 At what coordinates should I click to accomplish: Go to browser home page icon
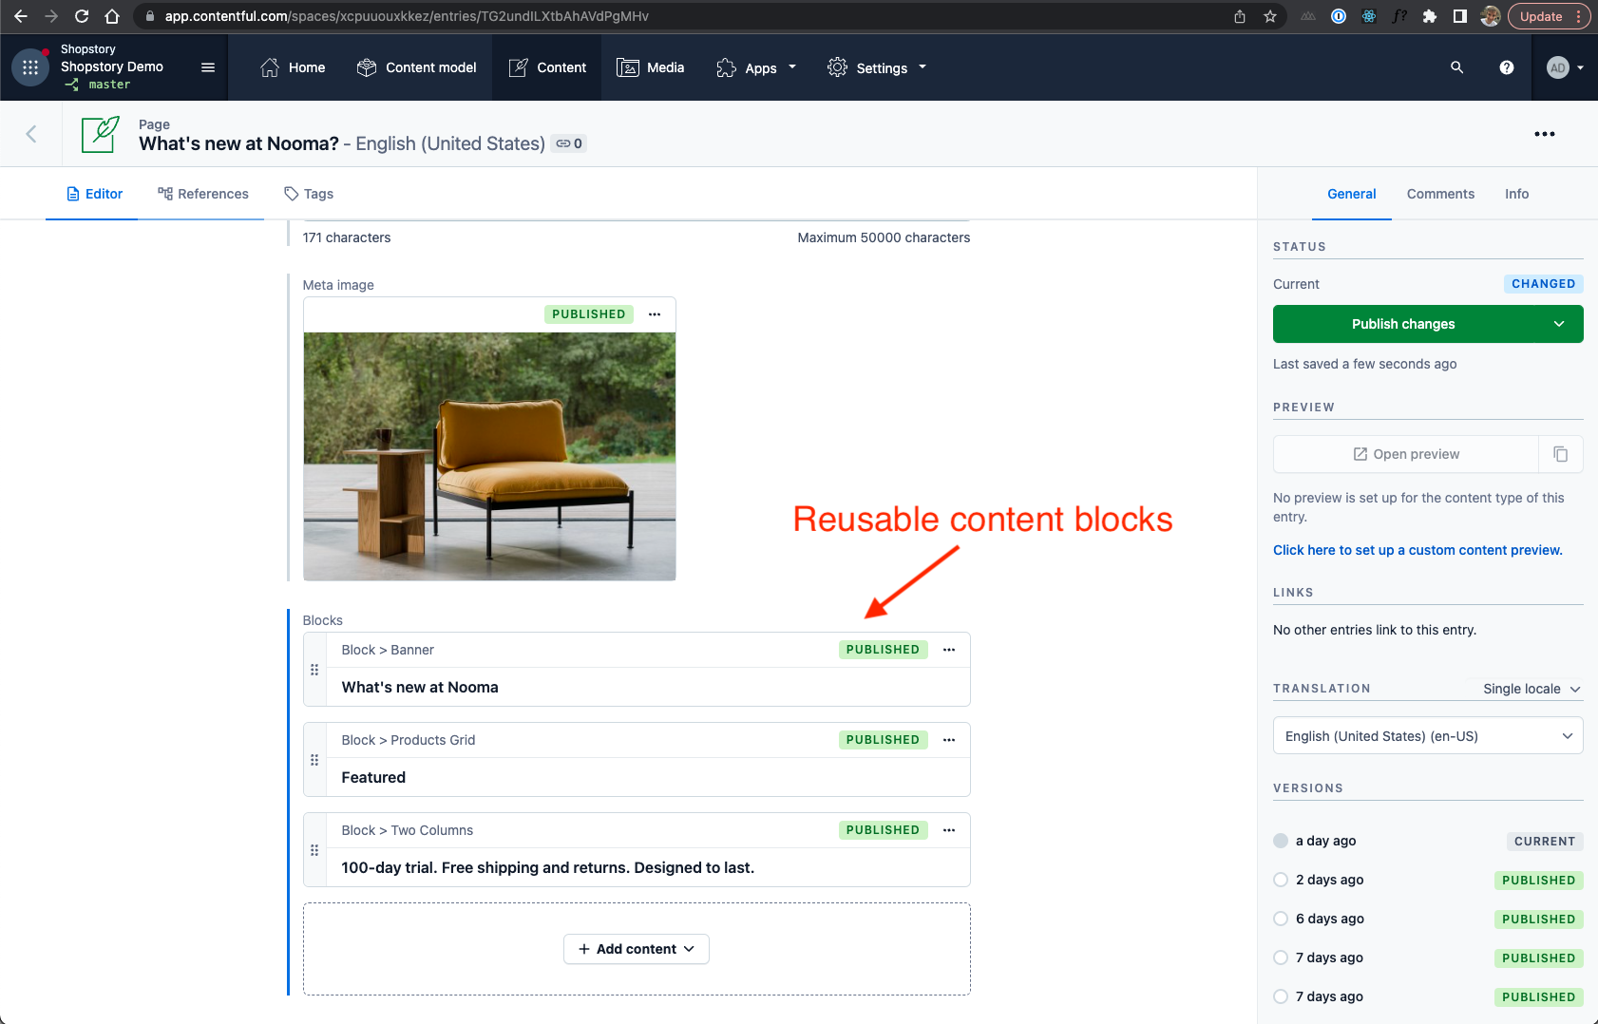[x=112, y=16]
